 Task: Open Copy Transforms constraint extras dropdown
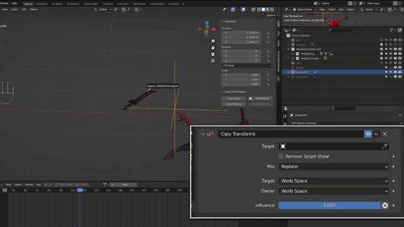pos(376,134)
